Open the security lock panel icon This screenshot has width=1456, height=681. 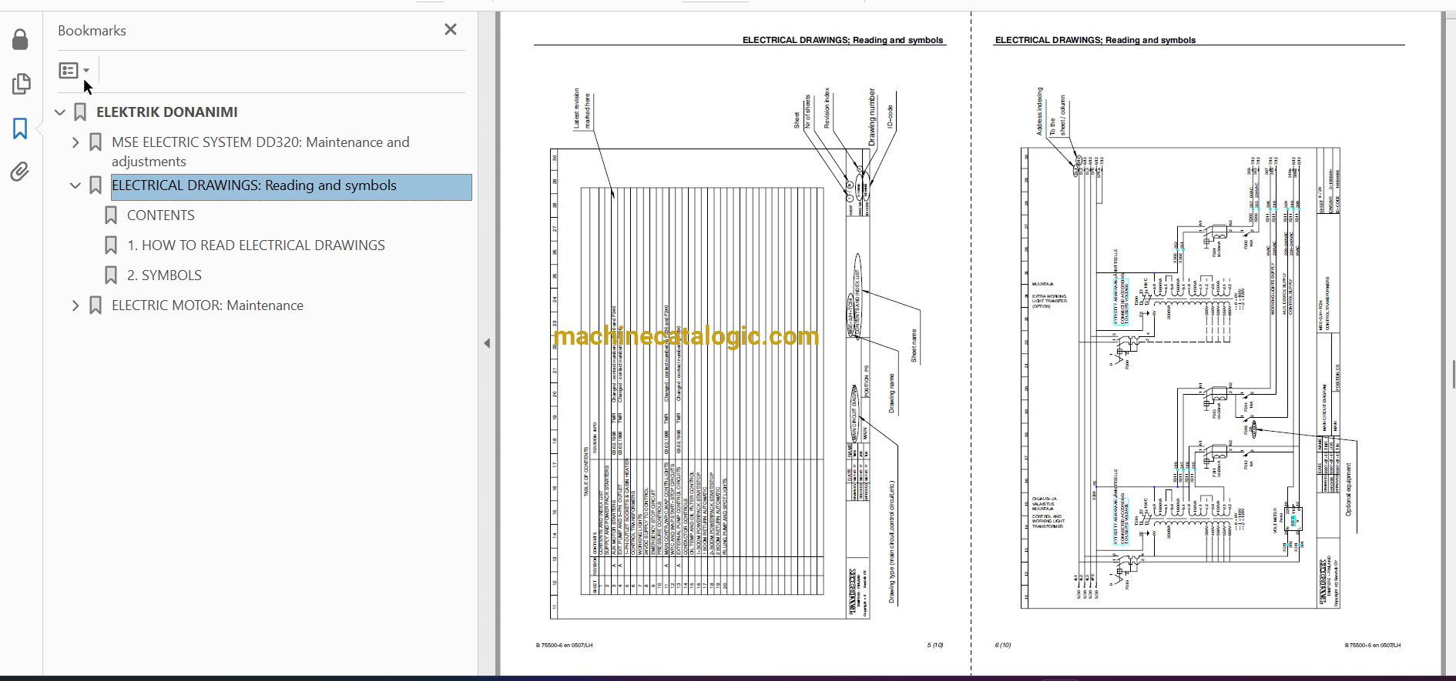pos(21,39)
